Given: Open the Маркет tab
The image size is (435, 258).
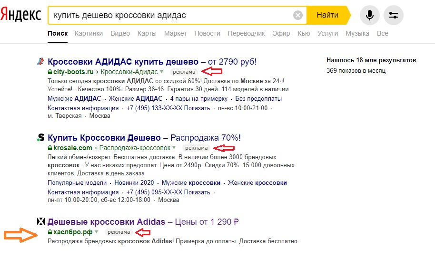Looking at the screenshot, I should tap(175, 33).
